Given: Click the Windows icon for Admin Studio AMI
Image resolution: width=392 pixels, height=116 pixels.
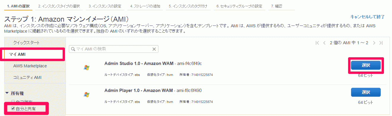Looking at the screenshot, I should 86,67.
